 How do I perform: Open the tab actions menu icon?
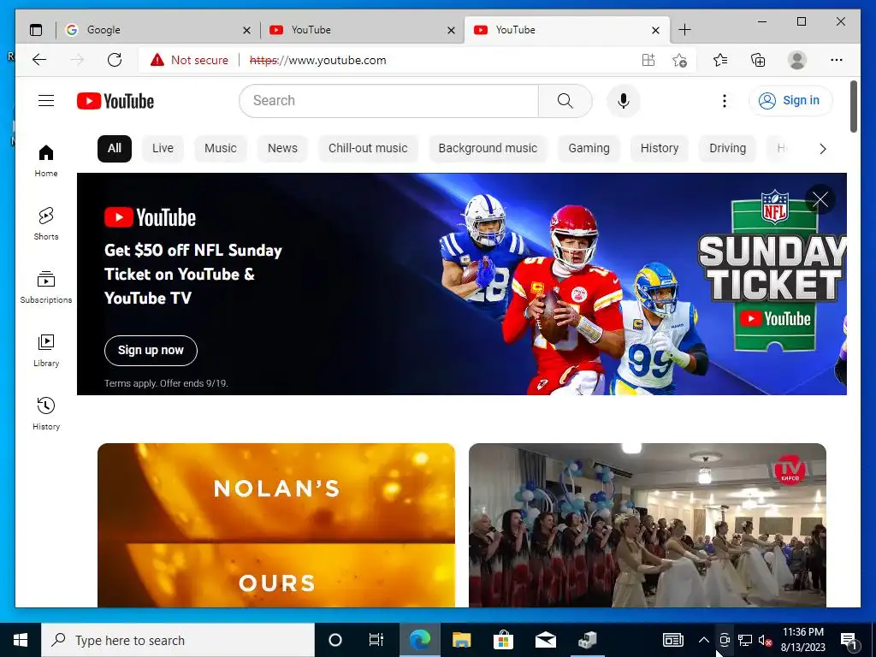pos(36,30)
